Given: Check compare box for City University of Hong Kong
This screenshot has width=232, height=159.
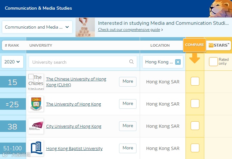Looking at the screenshot, I should coord(195,126).
